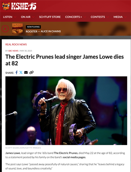Click the Rooster — Alice in Chains title

[x=43, y=31]
